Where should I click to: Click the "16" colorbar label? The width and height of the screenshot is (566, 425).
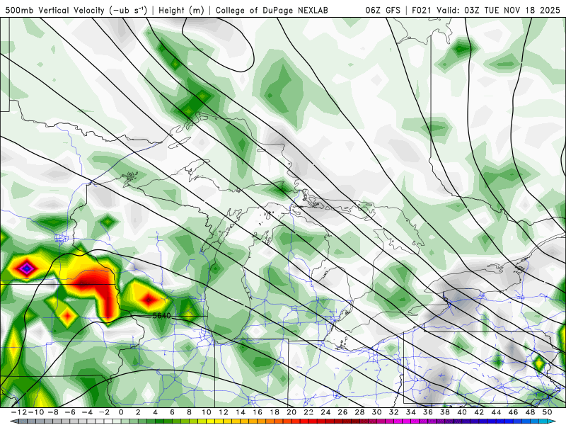pos(258,412)
